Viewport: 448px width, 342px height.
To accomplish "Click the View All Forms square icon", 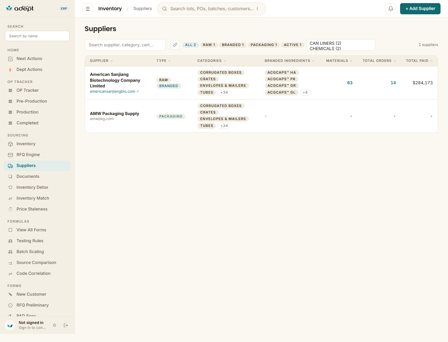I will point(10,230).
